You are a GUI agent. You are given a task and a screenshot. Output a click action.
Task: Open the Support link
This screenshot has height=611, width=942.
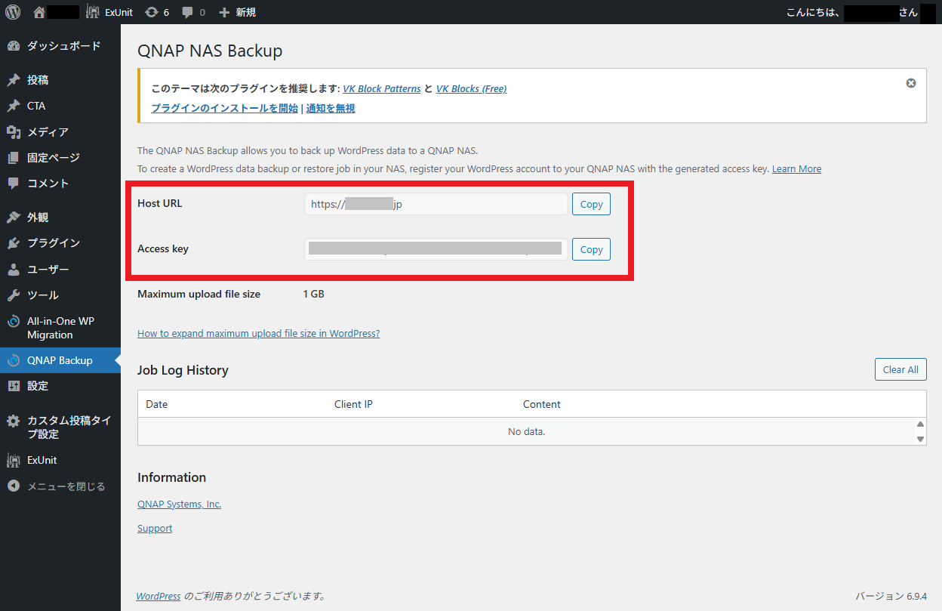tap(155, 529)
